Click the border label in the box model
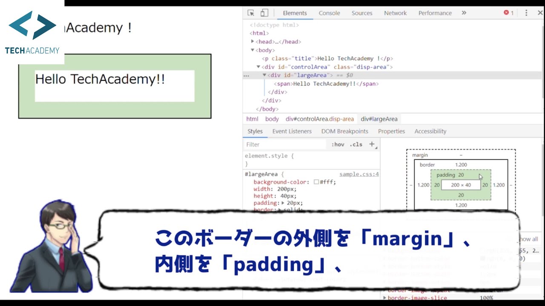Viewport: 545px width, 306px height. (x=427, y=165)
